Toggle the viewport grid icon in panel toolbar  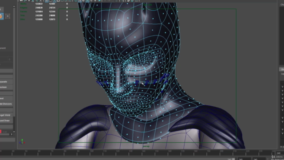(47, 1)
